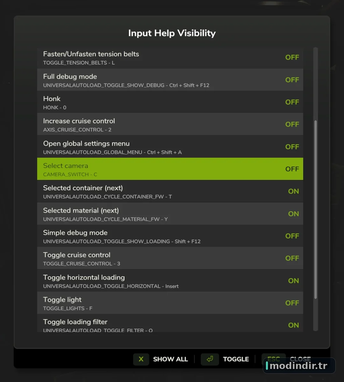Click the X key icon for Show All

tap(141, 359)
